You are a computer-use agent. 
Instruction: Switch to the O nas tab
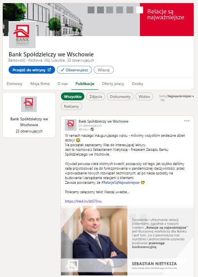62,84
